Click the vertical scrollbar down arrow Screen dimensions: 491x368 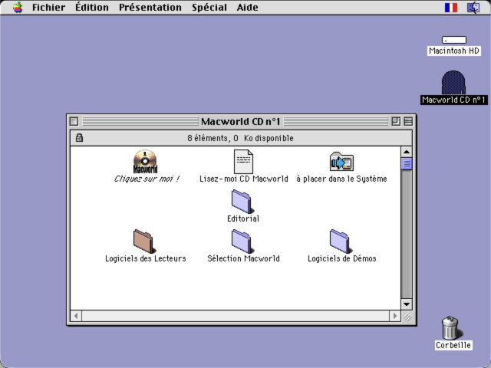[407, 304]
